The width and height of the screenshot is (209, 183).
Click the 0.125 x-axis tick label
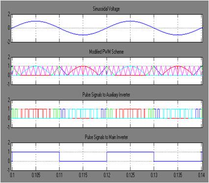click(x=131, y=175)
